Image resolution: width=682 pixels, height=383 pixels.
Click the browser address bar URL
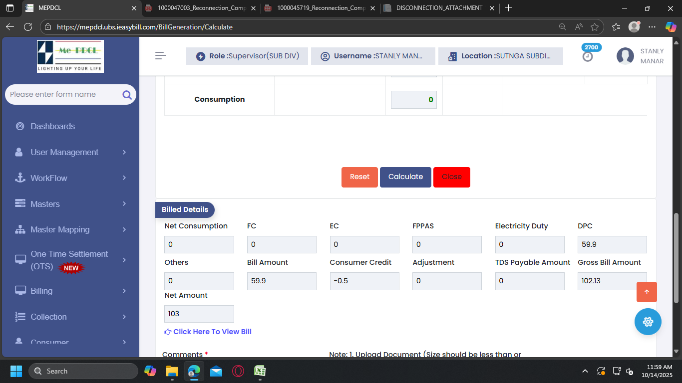click(x=145, y=27)
